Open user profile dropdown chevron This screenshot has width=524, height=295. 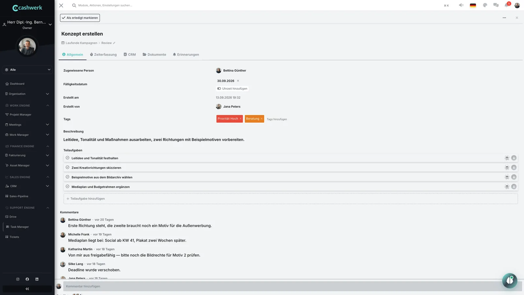coord(50,25)
